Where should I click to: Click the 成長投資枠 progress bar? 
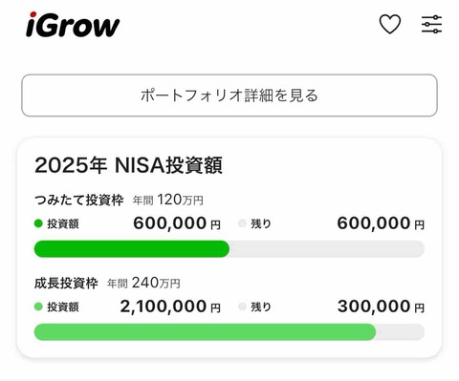229,332
